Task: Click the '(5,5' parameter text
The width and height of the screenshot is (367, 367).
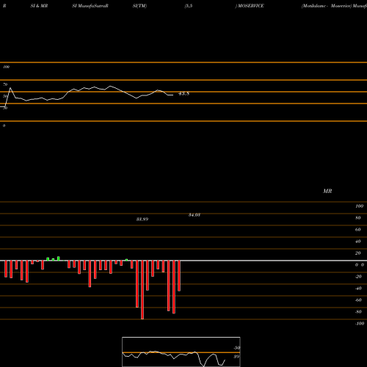Action: coord(189,6)
